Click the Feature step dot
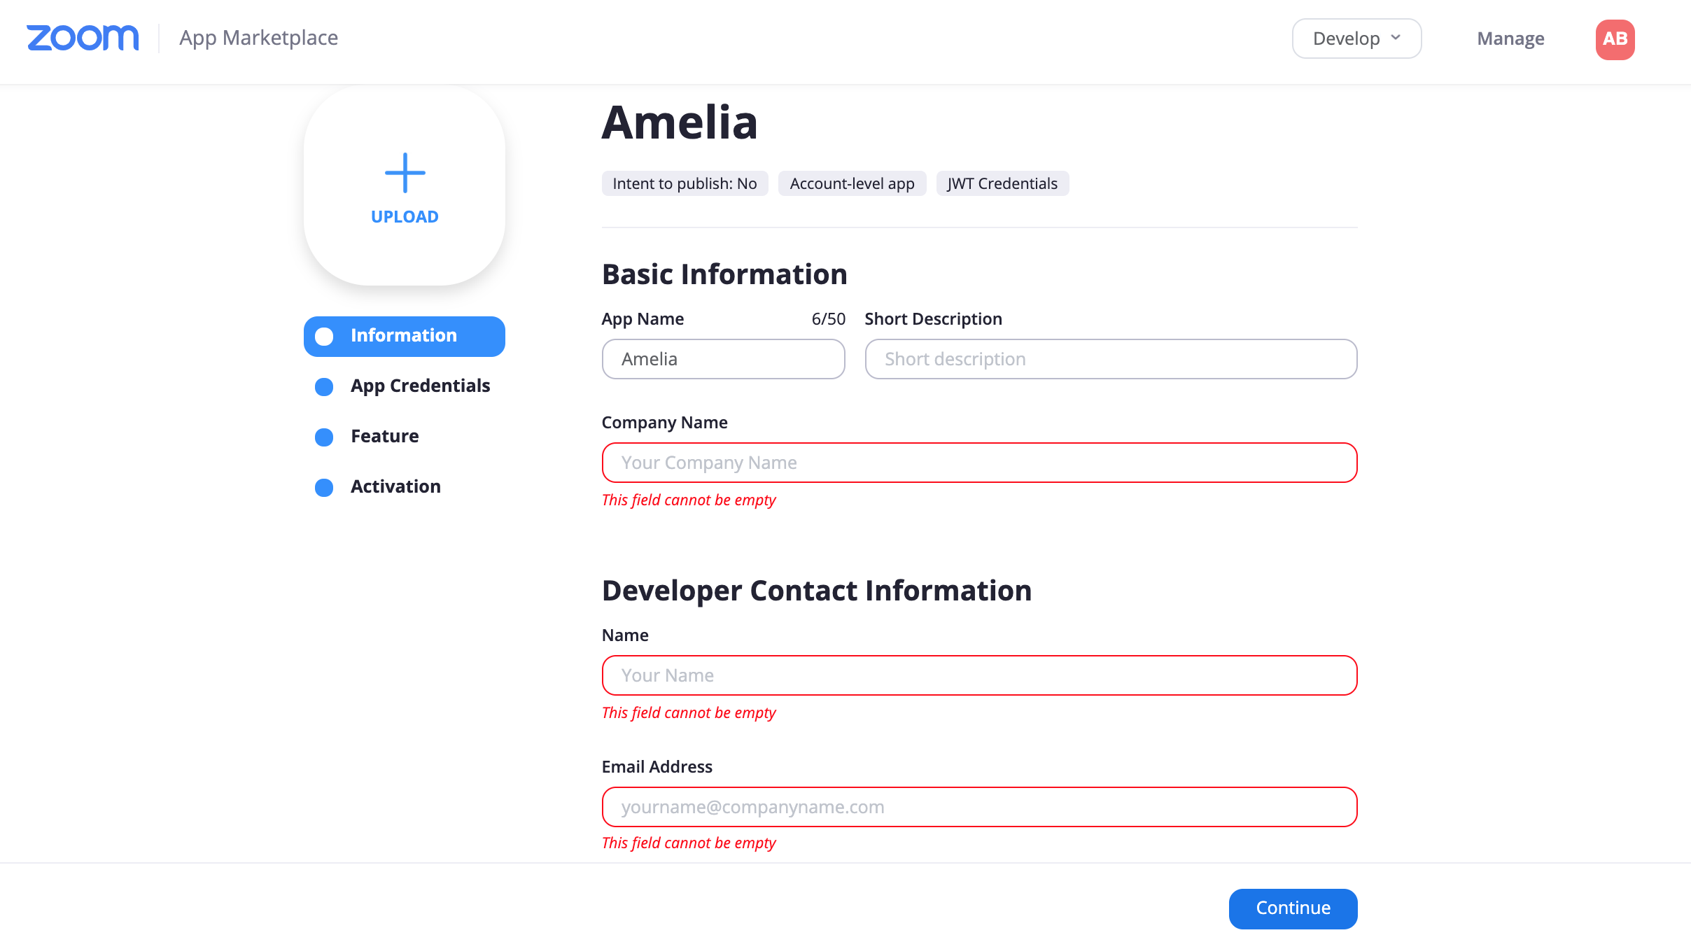The width and height of the screenshot is (1691, 949). [324, 437]
